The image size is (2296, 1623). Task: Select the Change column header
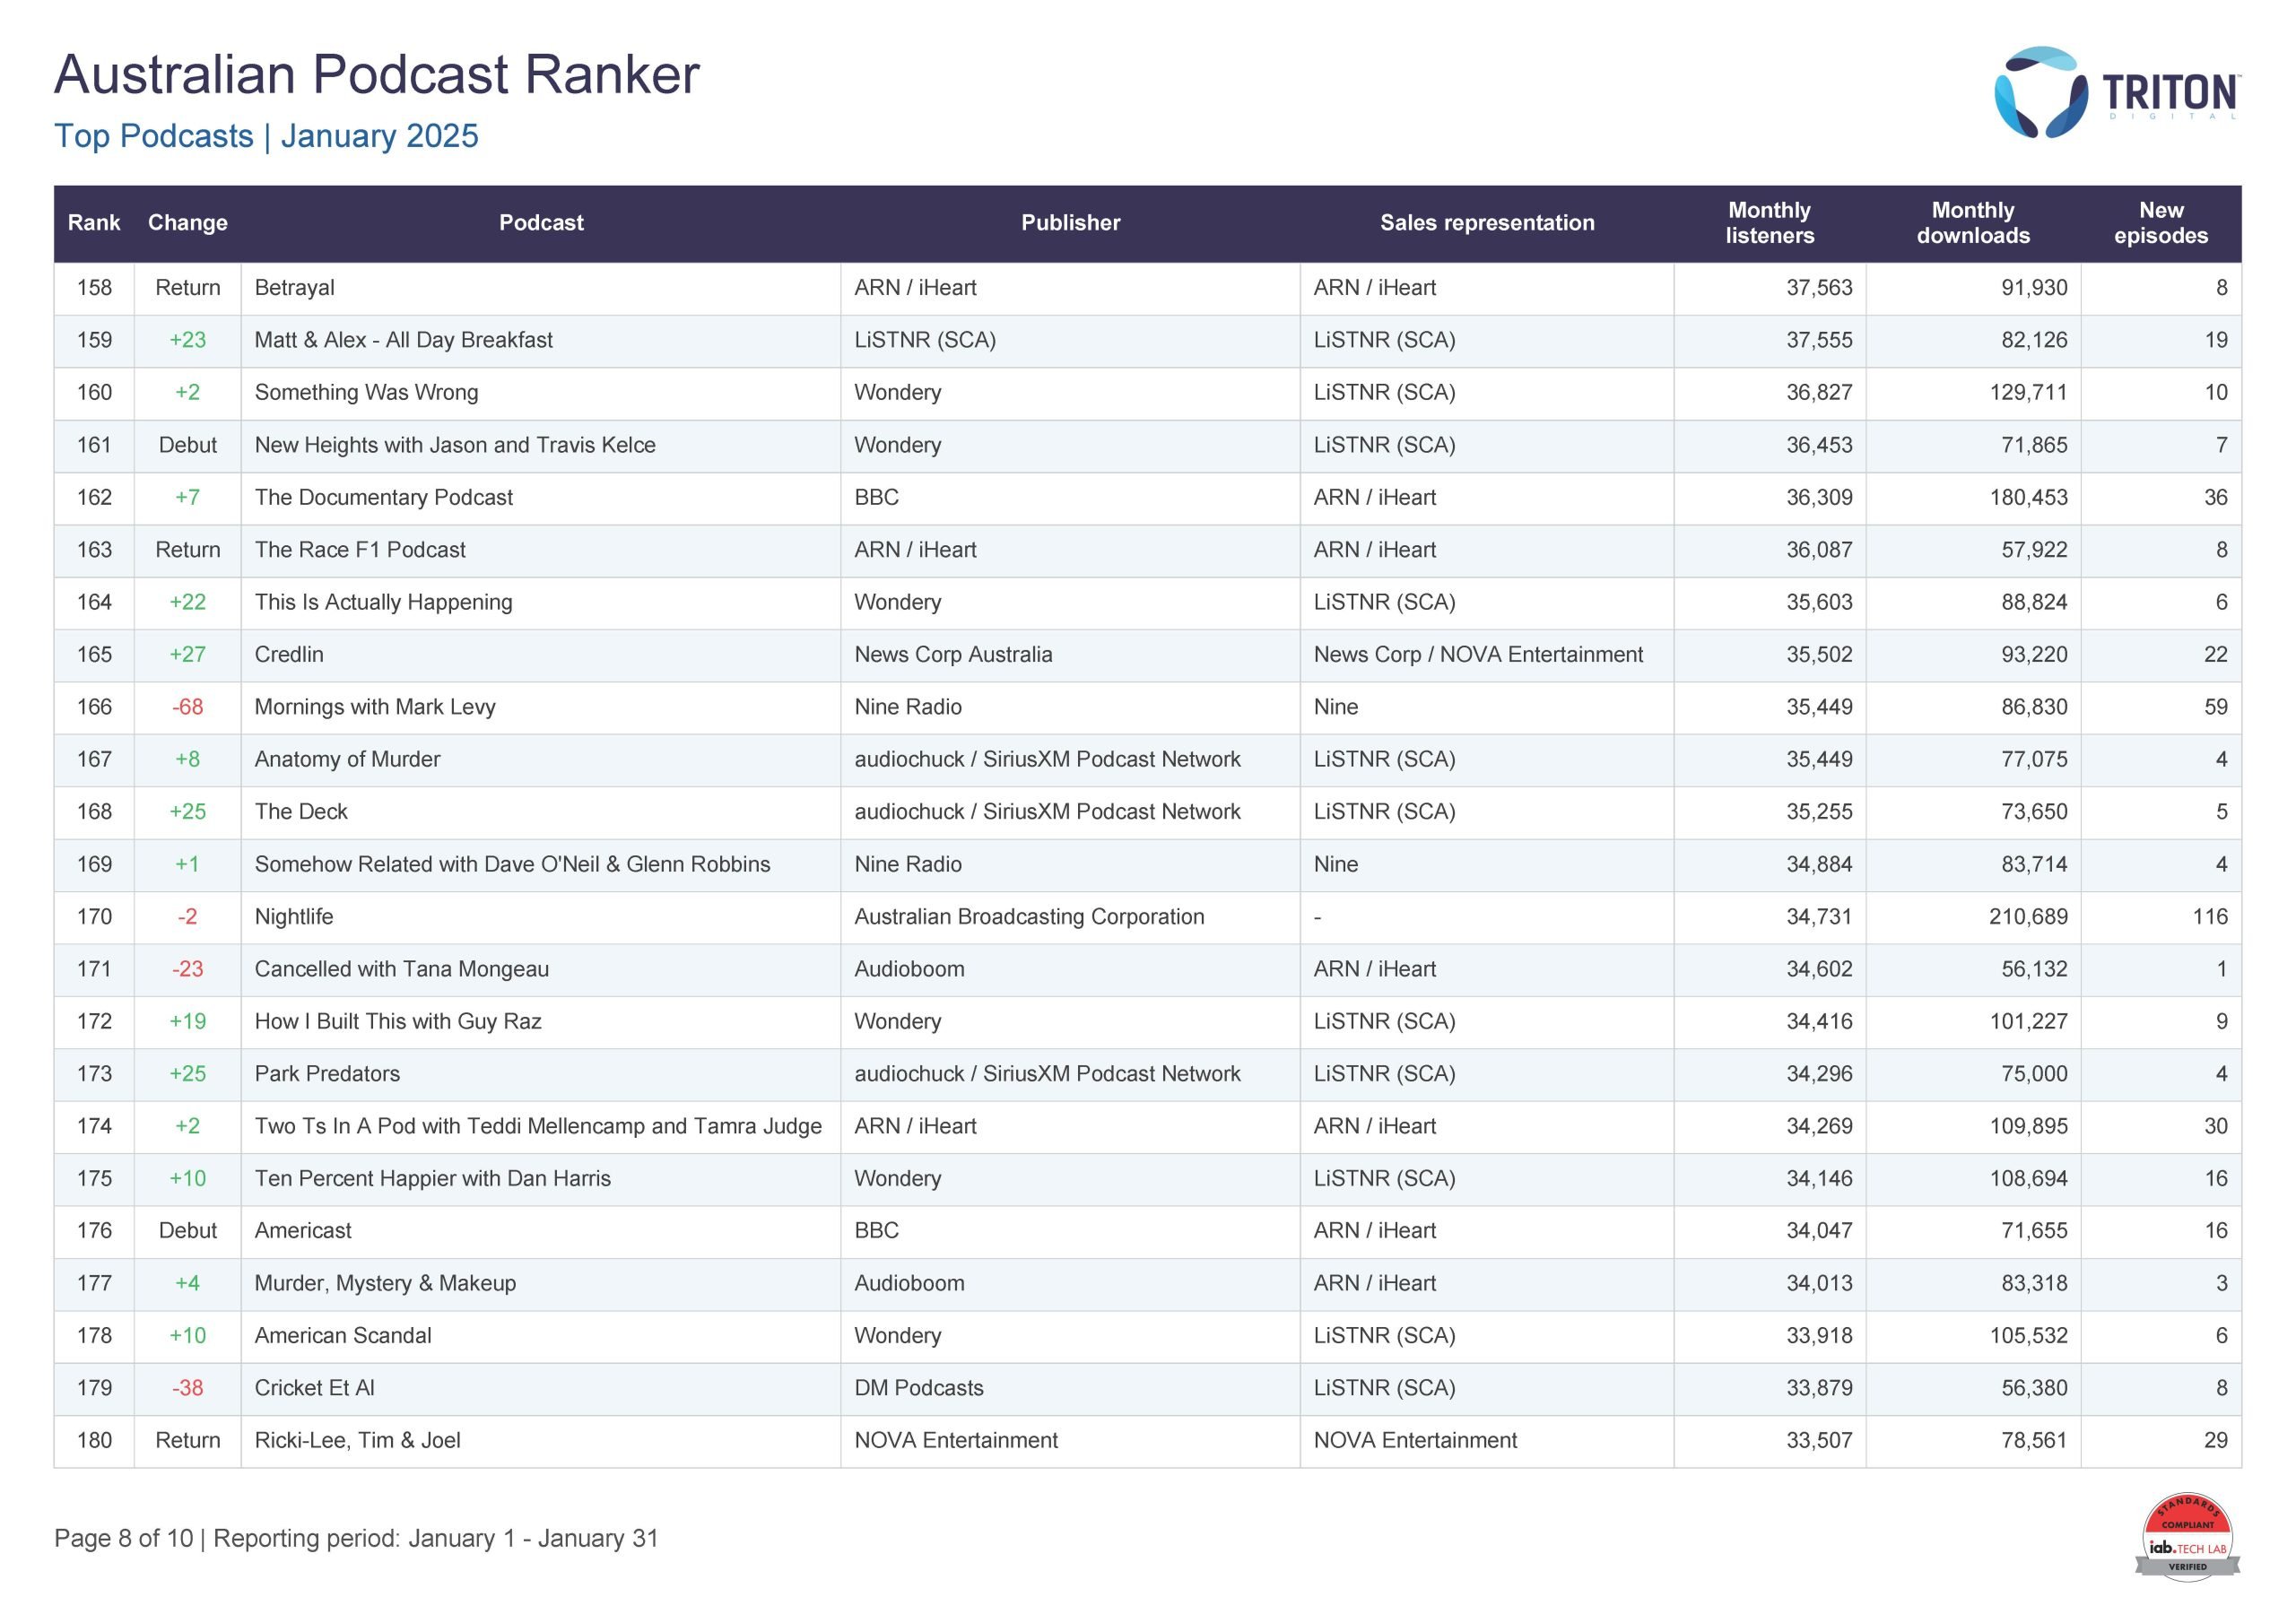tap(188, 223)
